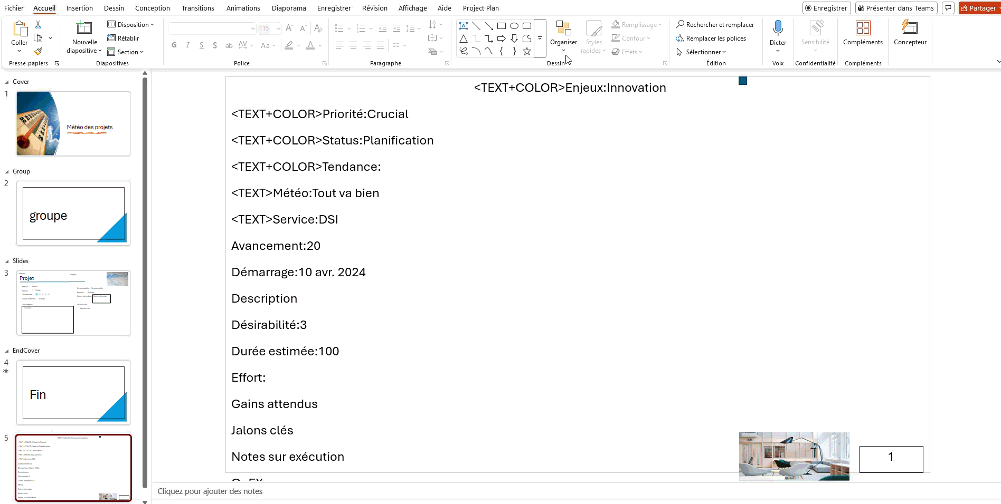Insert a text box from shapes gallery

(464, 25)
